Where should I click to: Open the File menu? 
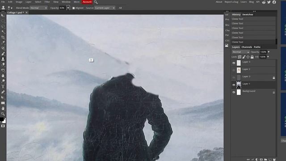point(3,2)
